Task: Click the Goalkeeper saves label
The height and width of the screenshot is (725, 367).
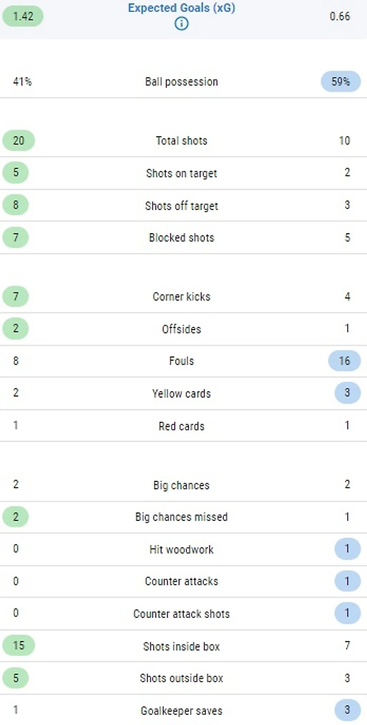Action: pyautogui.click(x=181, y=710)
